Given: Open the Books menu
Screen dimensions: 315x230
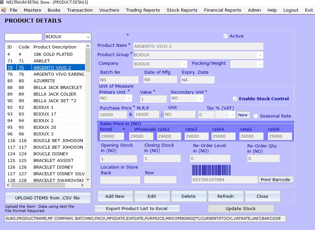Looking at the screenshot, I should [x=54, y=10].
